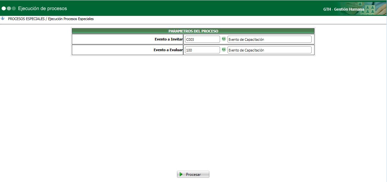Click the Procesar button
The width and height of the screenshot is (387, 182).
click(193, 174)
